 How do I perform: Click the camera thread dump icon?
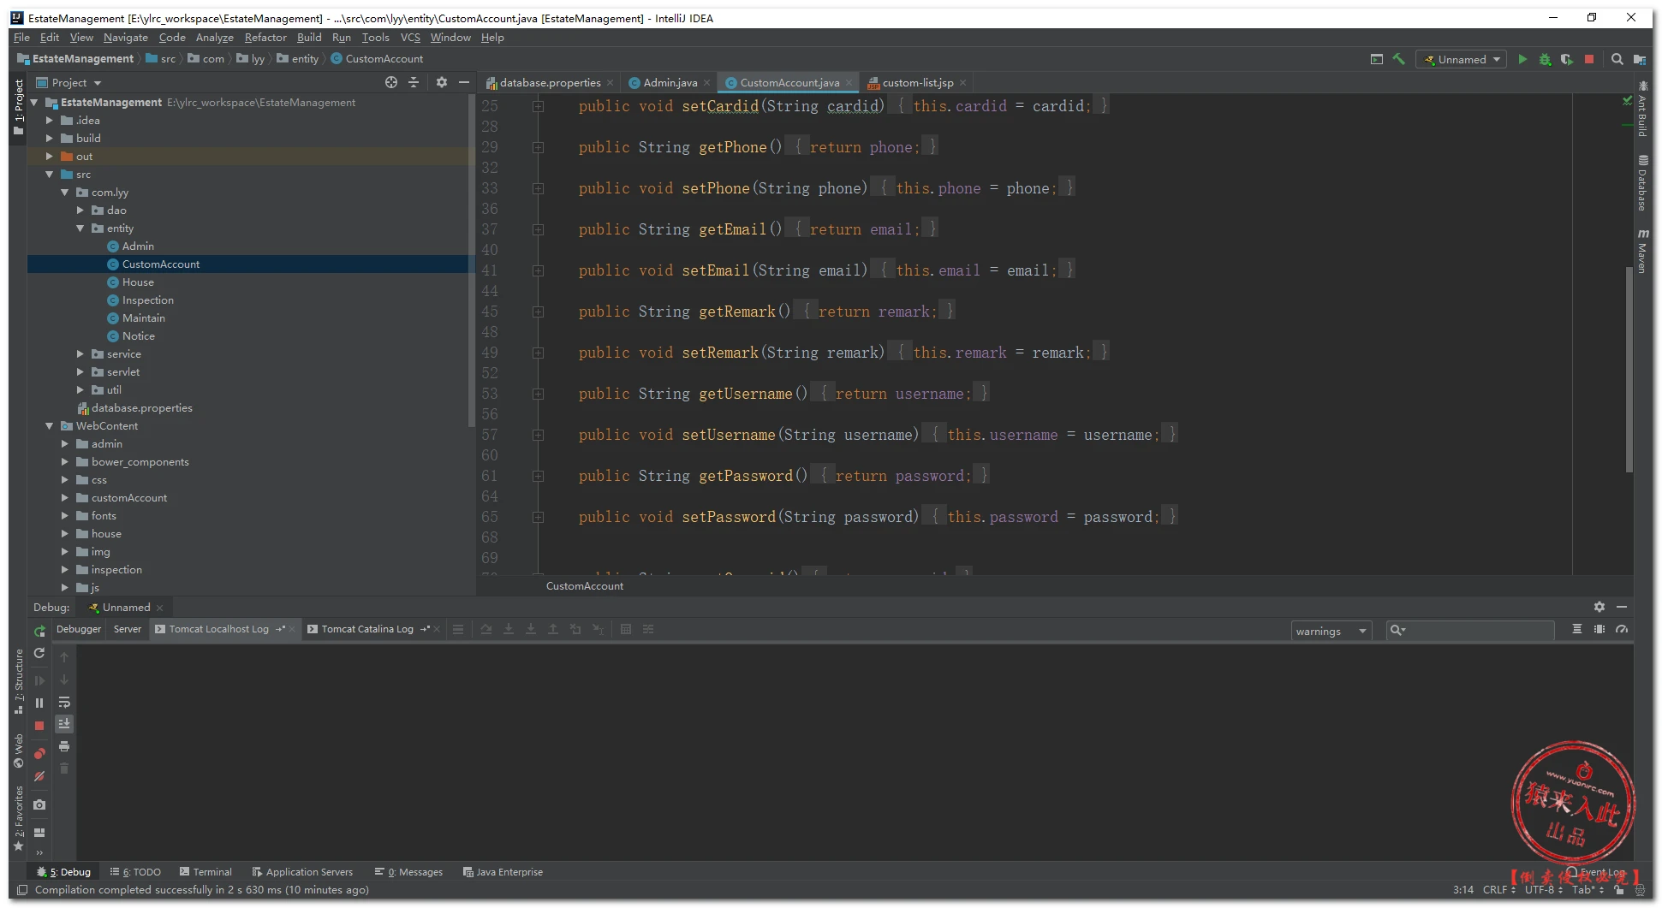[39, 804]
